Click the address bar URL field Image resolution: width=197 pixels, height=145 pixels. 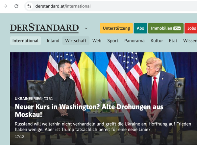[x=111, y=6]
